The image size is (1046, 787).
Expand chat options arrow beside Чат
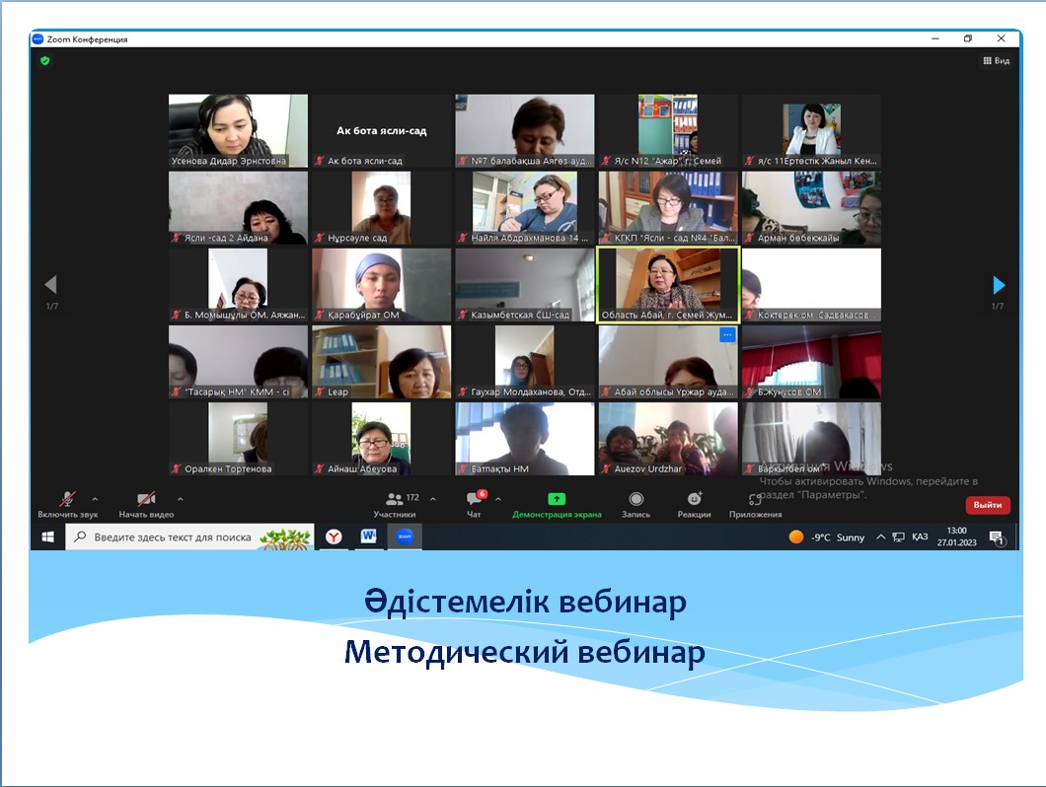pos(497,499)
